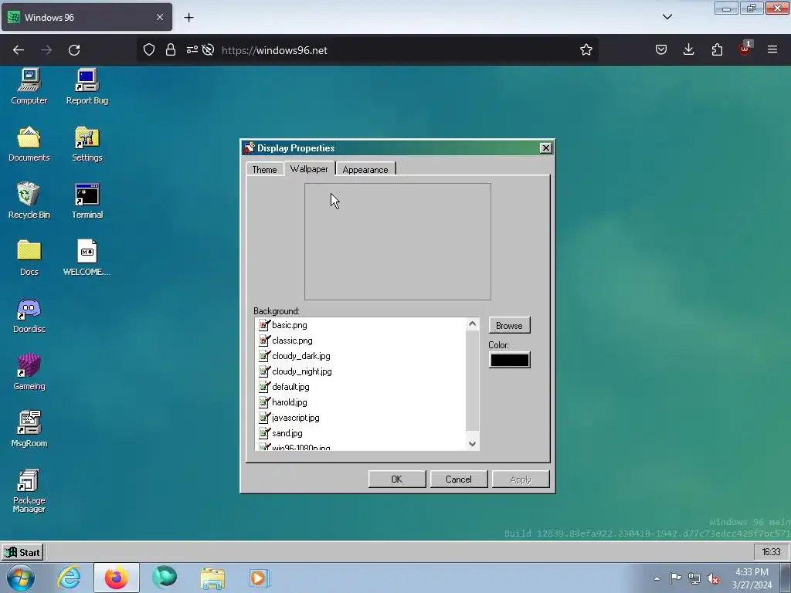791x593 pixels.
Task: Open the WELCOME markdown file icon
Action: point(87,258)
